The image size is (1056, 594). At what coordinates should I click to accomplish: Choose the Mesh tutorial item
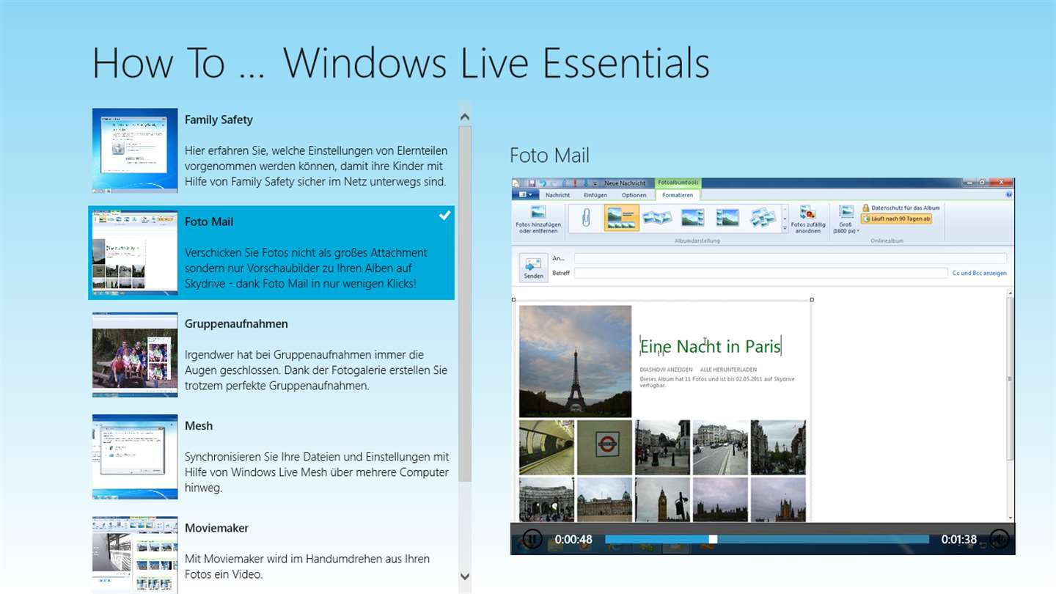click(x=271, y=457)
